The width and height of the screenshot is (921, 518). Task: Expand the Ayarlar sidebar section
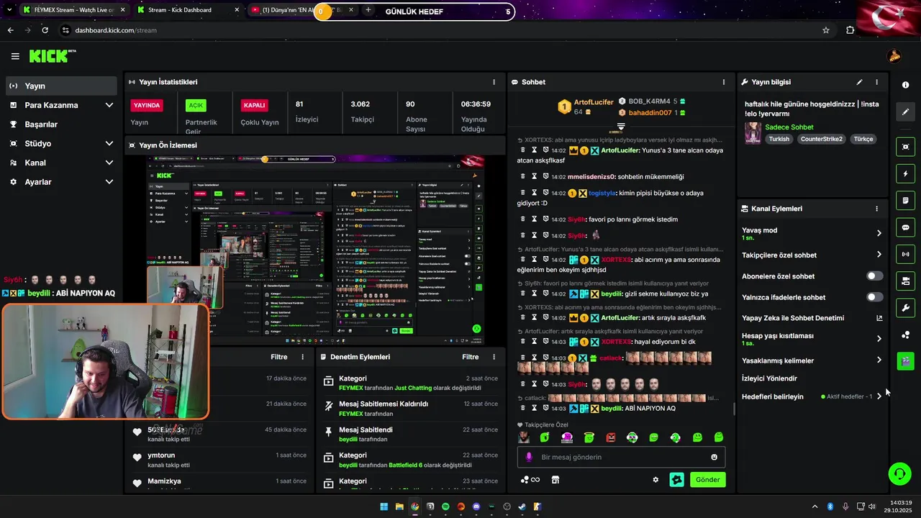click(x=109, y=182)
